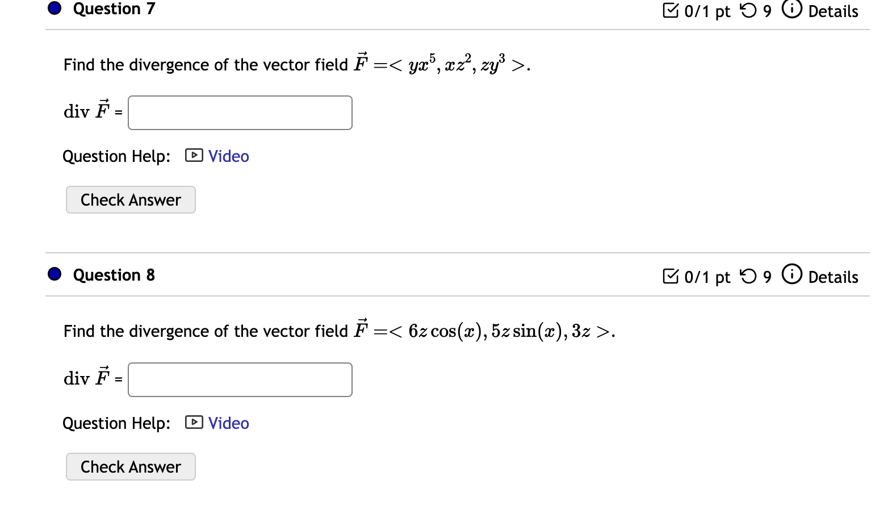
Task: Click the score checkbox beside 0/1 pt on Question 8
Action: 672,277
